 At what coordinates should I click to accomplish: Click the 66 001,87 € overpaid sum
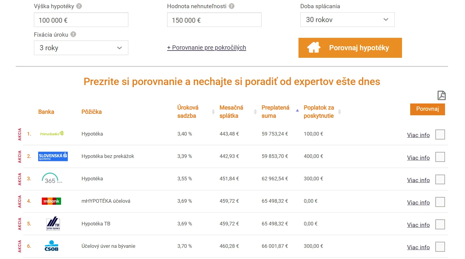[x=275, y=246]
